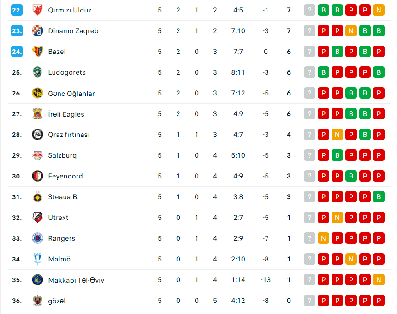The width and height of the screenshot is (397, 314).
Task: Select the orange N result badge for Rangers
Action: coord(323,238)
